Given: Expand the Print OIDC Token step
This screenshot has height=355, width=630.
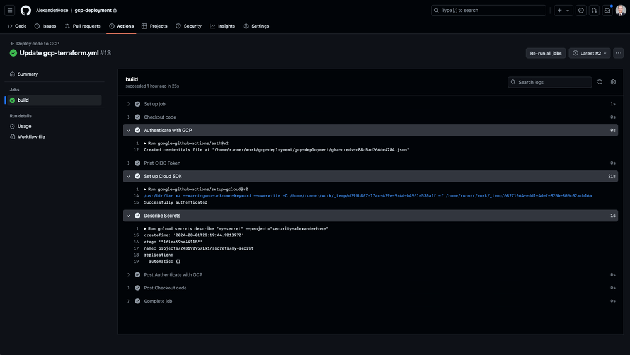Looking at the screenshot, I should click(x=370, y=163).
